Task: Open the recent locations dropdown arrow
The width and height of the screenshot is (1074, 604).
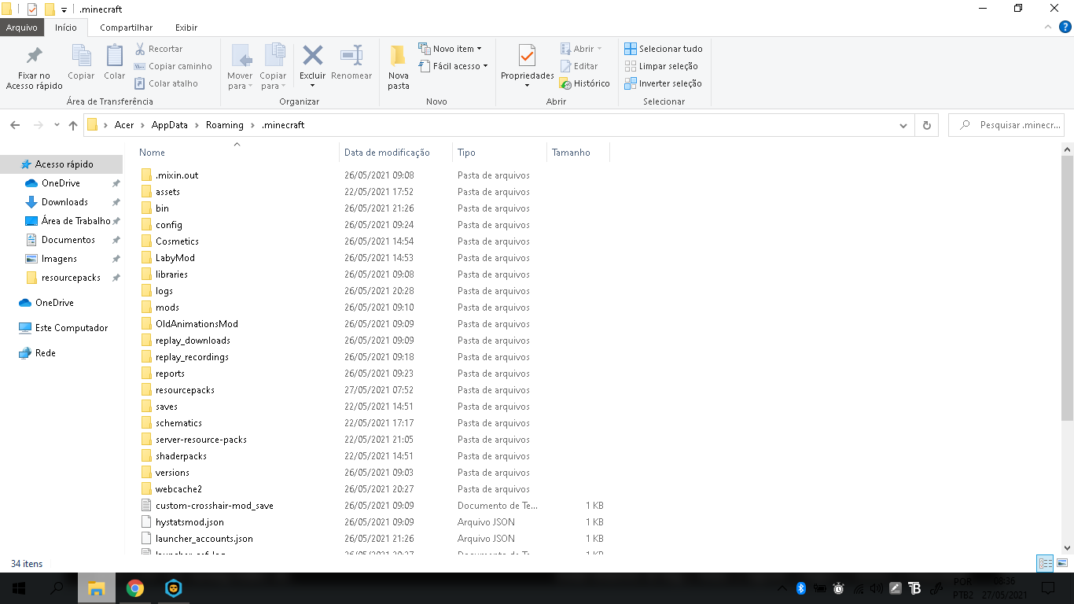Action: click(57, 125)
